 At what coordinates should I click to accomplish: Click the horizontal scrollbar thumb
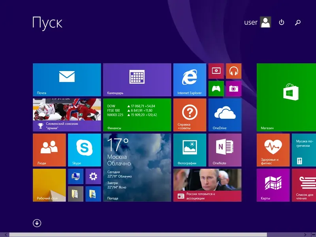pyautogui.click(x=138, y=235)
